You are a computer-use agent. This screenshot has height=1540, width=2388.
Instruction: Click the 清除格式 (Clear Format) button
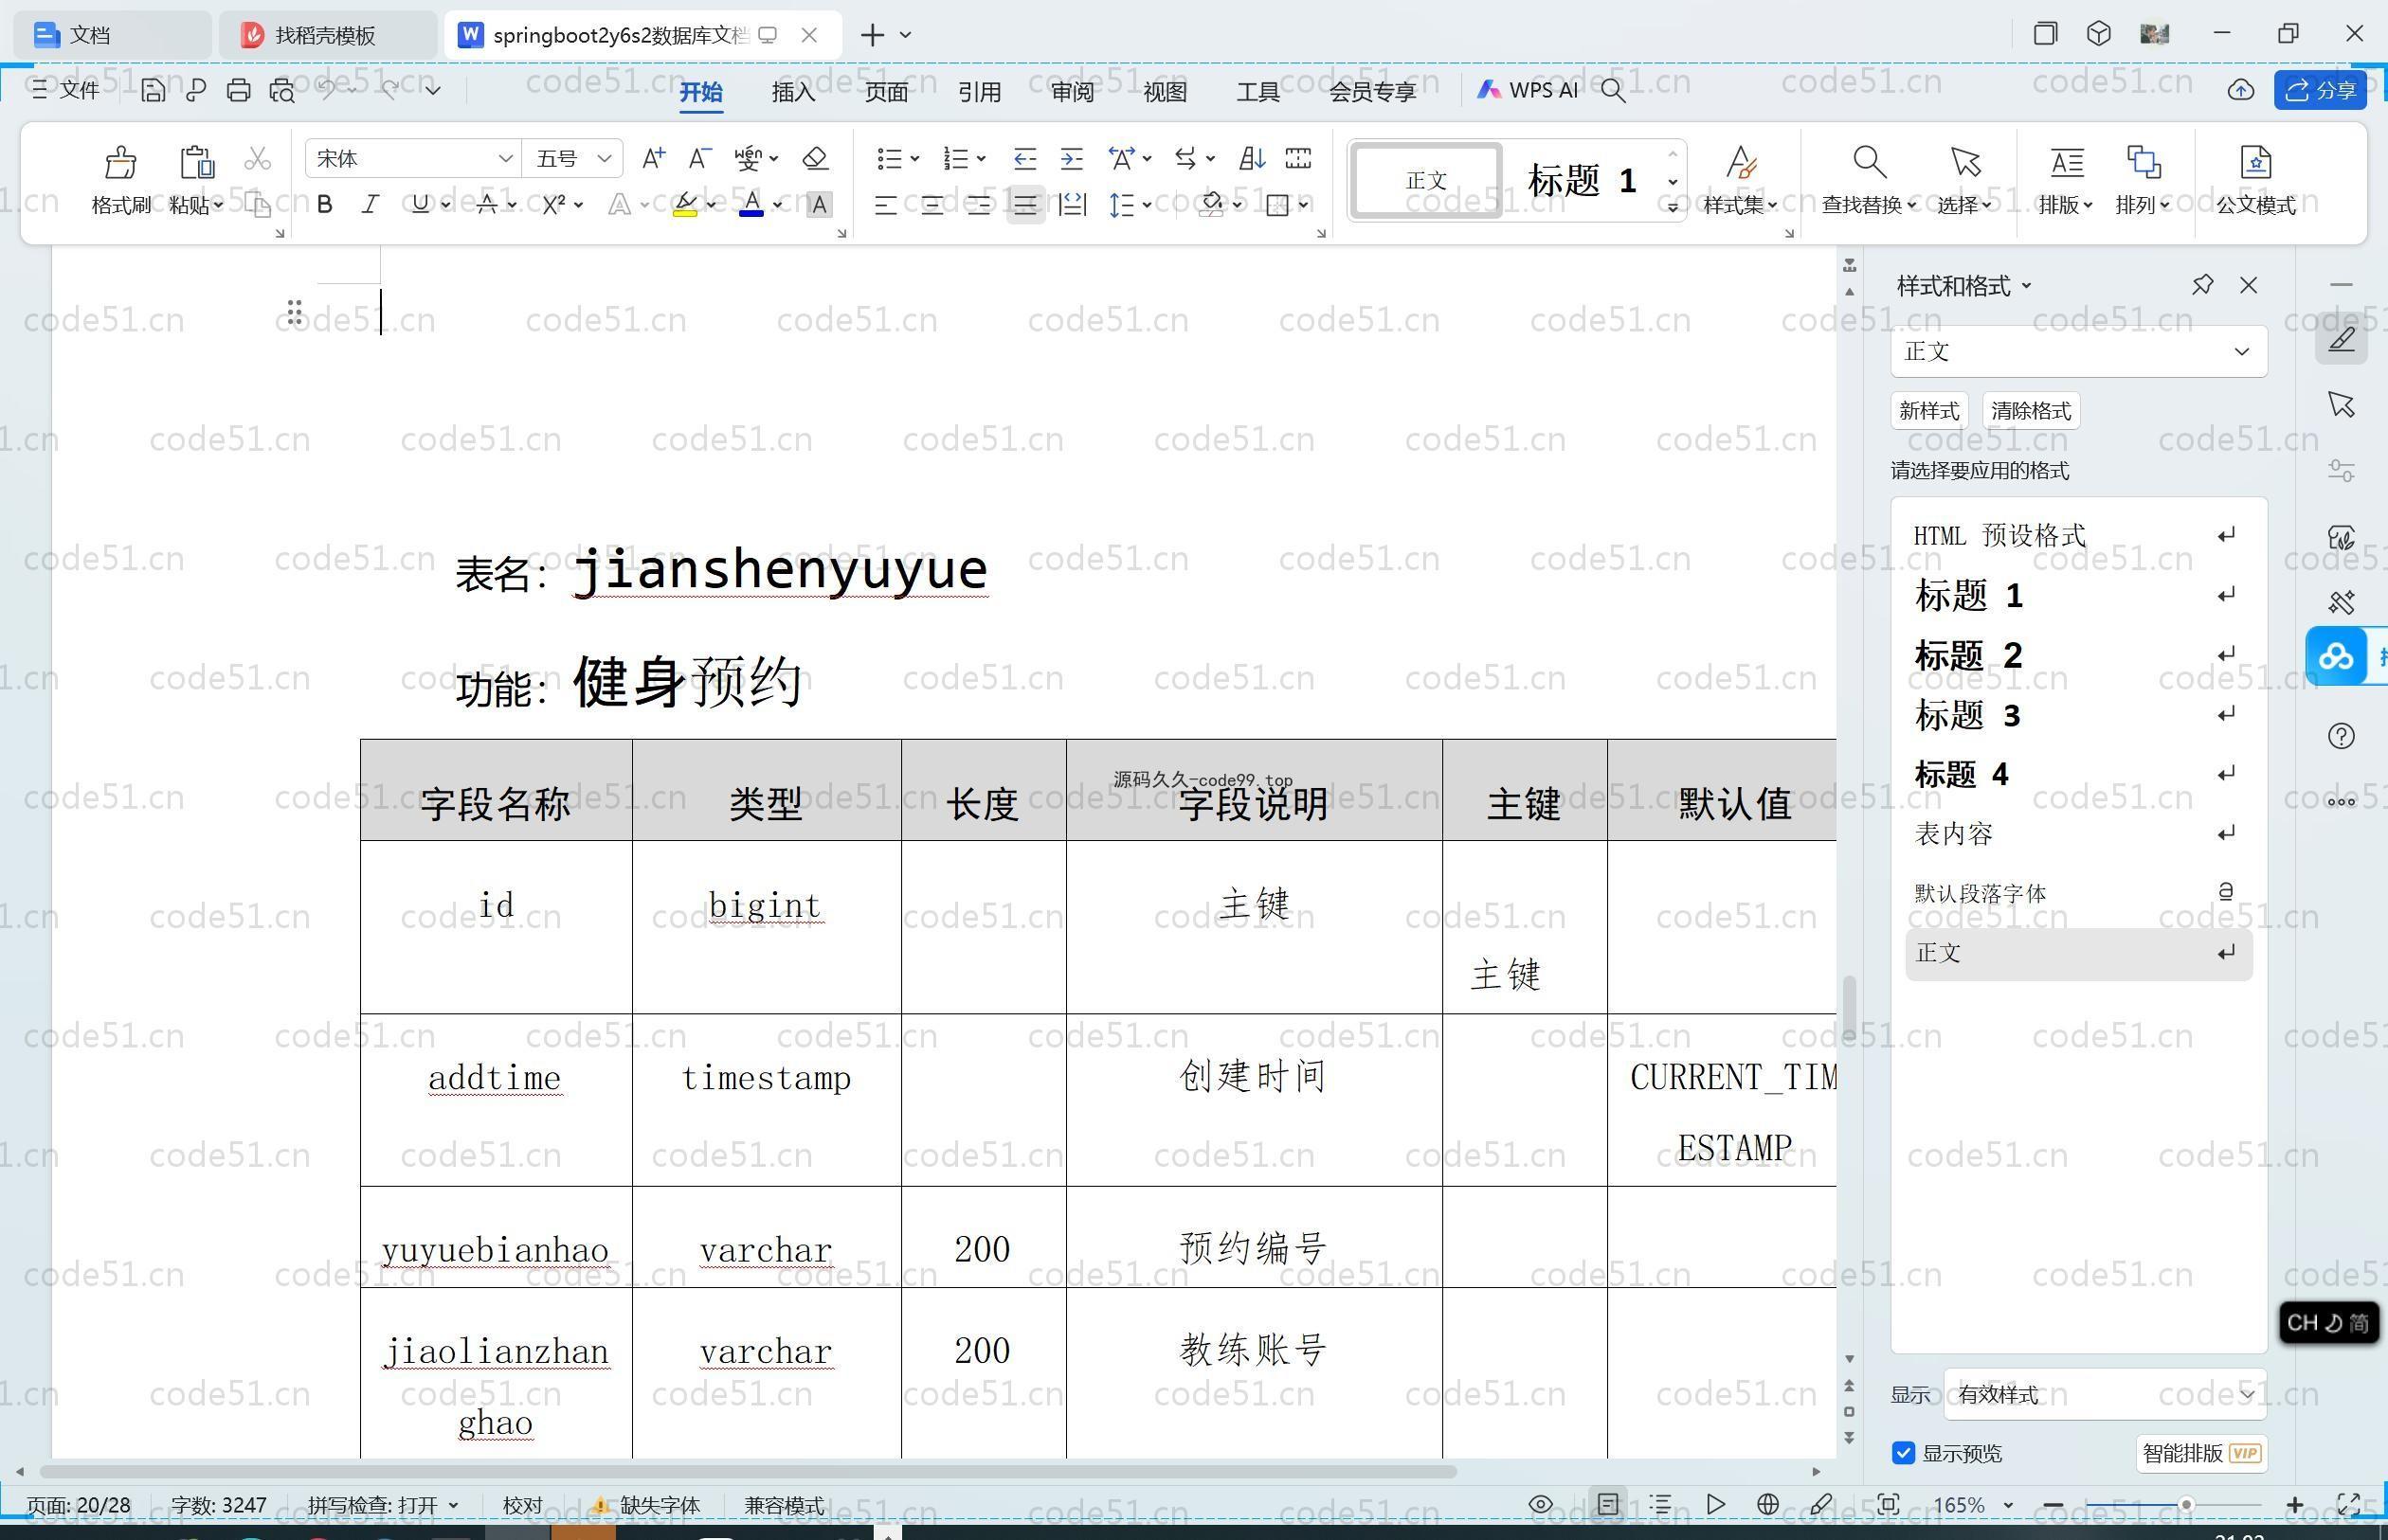pos(2031,411)
